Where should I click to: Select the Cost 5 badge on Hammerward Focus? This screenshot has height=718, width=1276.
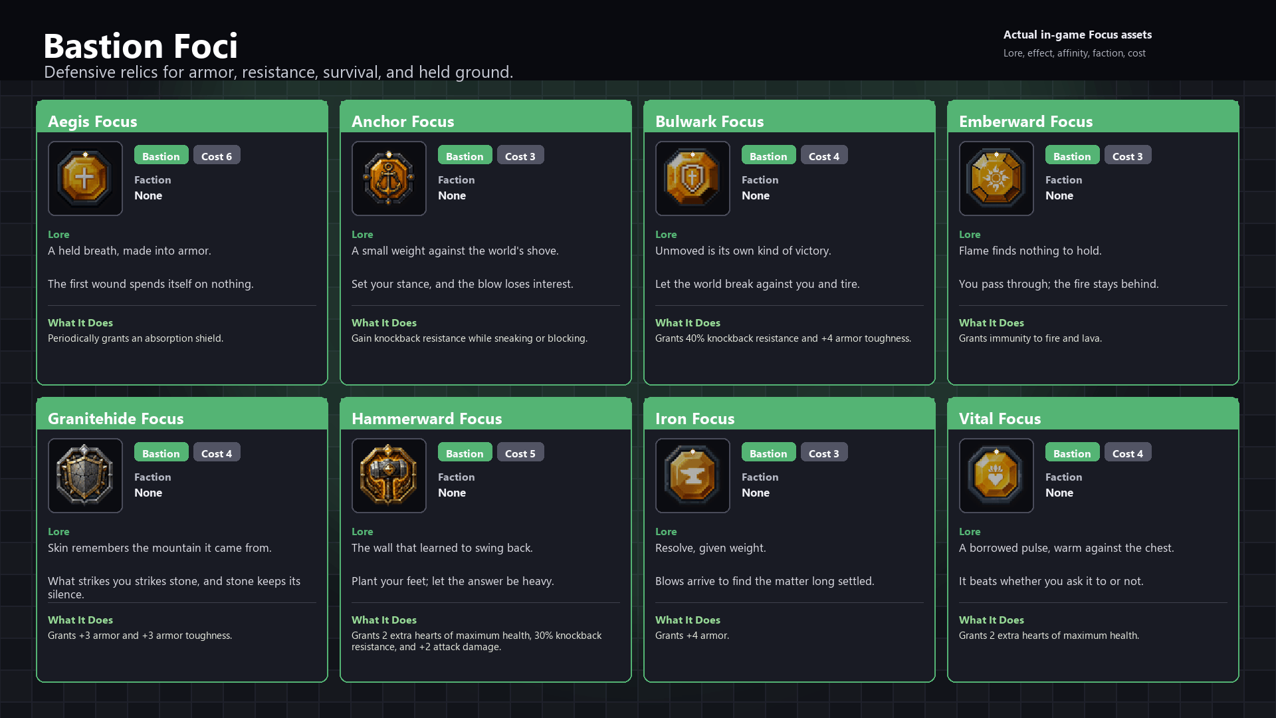[520, 453]
